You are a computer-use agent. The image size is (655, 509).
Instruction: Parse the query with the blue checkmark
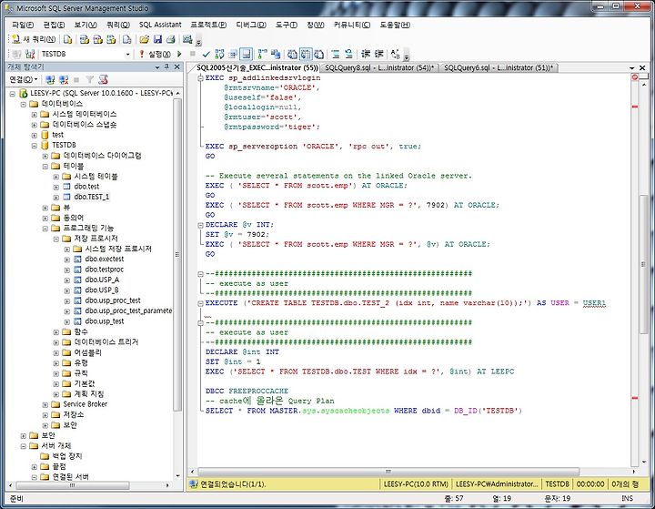tap(206, 54)
